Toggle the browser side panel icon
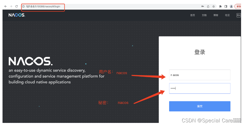Viewport: 245px width, 126px height. tap(226, 6)
